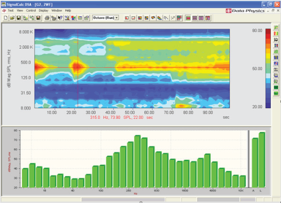The image size is (281, 203).
Task: Click the tallest bar in octave chart
Action: pos(137,162)
